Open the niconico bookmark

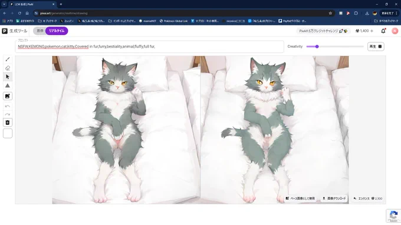[234, 21]
